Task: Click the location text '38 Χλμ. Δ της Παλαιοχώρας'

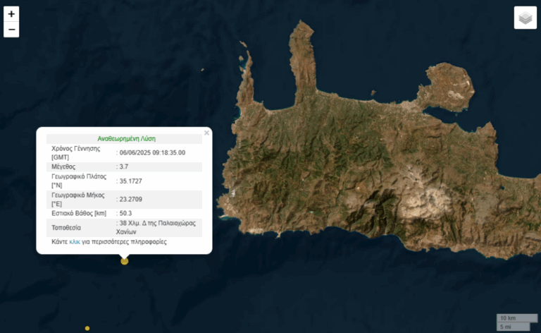Action: [x=157, y=223]
